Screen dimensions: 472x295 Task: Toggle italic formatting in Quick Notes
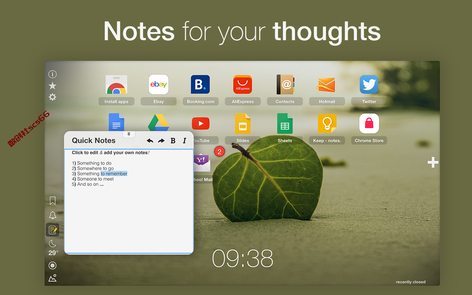coord(184,140)
